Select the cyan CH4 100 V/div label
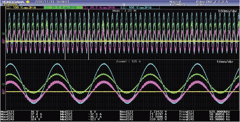240x122 pixels. click(136, 7)
